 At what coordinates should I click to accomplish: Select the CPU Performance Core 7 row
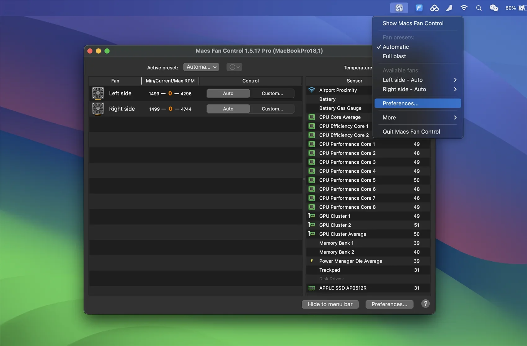click(368, 198)
